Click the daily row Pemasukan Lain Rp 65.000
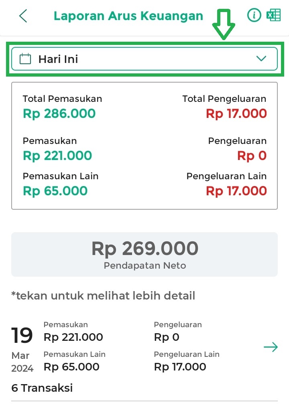 71,366
